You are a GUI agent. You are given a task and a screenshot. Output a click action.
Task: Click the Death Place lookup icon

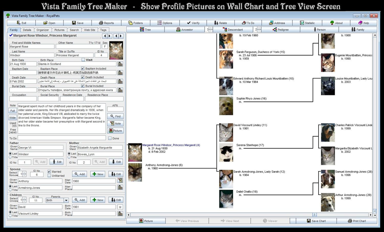[120, 81]
